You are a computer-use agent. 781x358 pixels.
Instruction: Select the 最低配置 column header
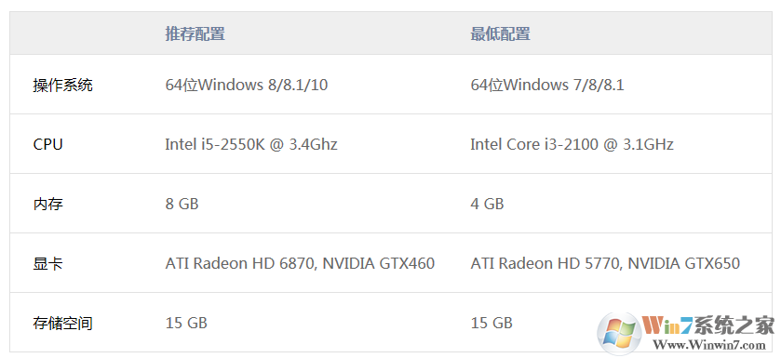pos(500,33)
